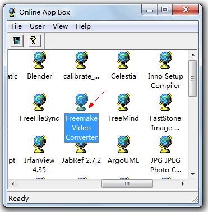Open the User menu

click(37, 26)
